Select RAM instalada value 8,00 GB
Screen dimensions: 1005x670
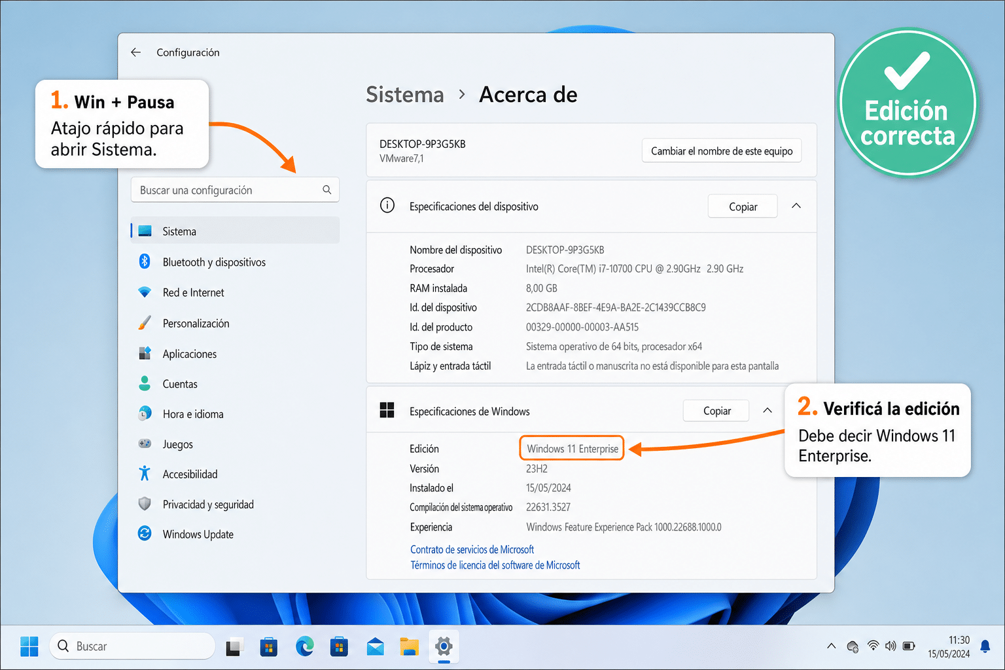coord(542,288)
